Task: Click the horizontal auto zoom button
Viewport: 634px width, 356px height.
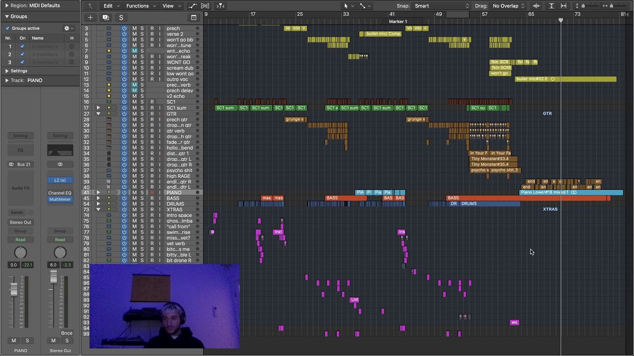Action: 564,6
